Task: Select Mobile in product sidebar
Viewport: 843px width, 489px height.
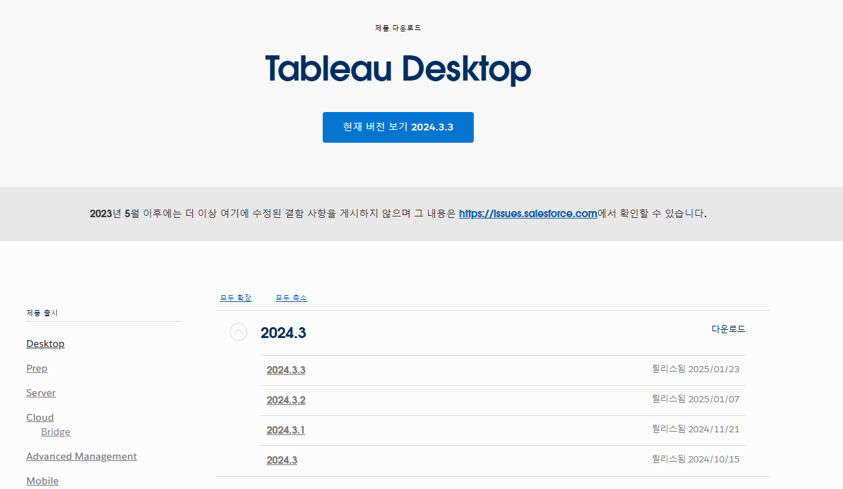Action: (42, 481)
